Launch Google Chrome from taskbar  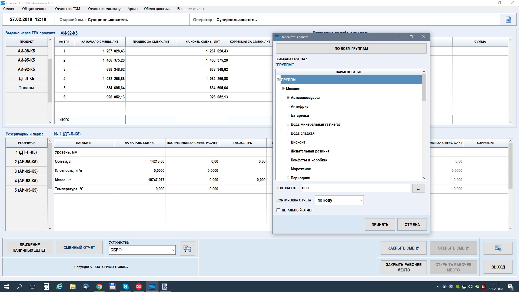(x=99, y=287)
